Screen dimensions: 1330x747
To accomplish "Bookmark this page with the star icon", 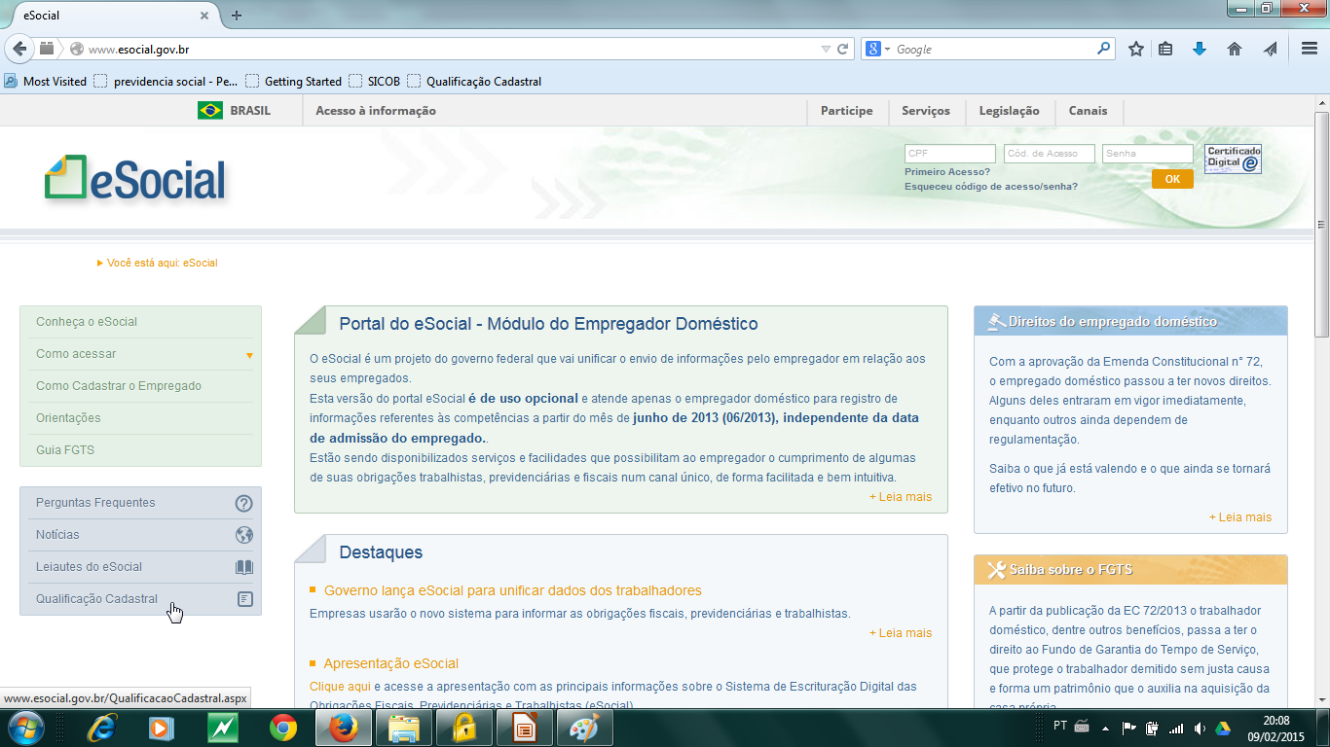I will point(1136,49).
